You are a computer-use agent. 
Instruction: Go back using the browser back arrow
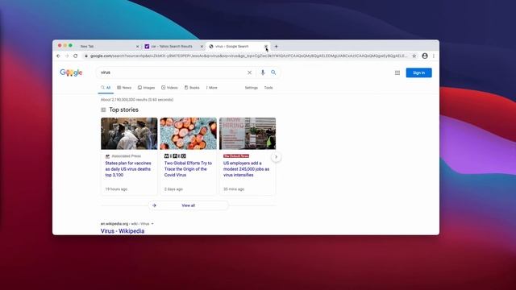(x=58, y=56)
